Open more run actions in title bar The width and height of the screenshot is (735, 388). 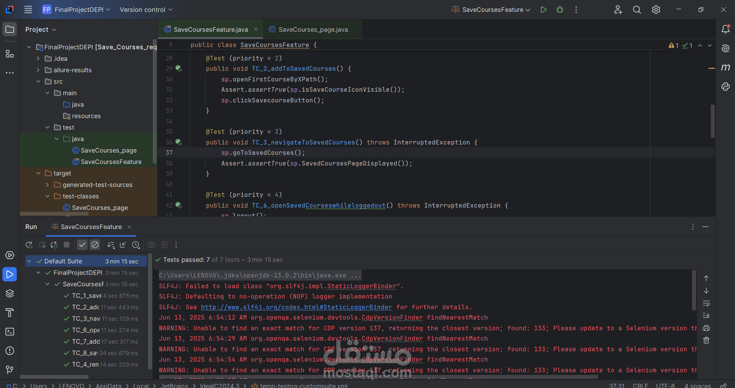(576, 10)
